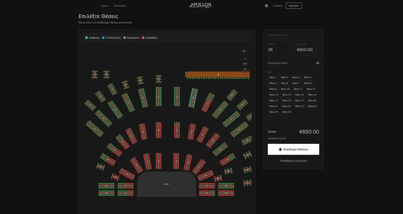The width and height of the screenshot is (403, 214).
Task: Click the Θέση 8 seat chip
Action: point(308,83)
